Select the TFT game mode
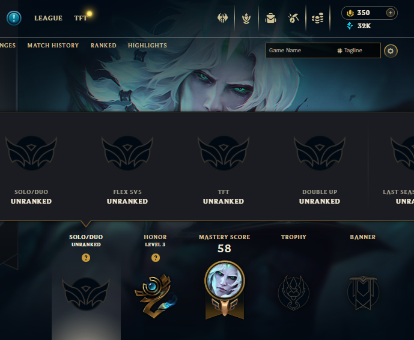The width and height of the screenshot is (414, 340). (81, 18)
